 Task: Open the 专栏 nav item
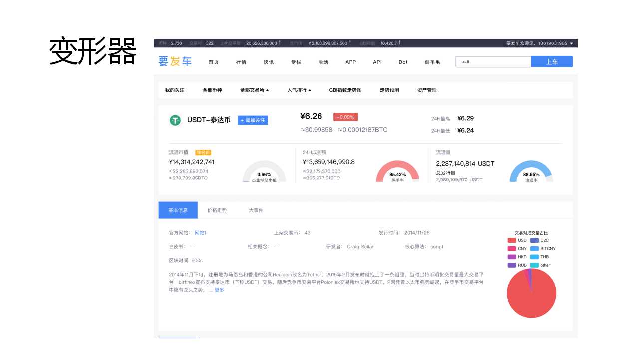[x=296, y=62]
